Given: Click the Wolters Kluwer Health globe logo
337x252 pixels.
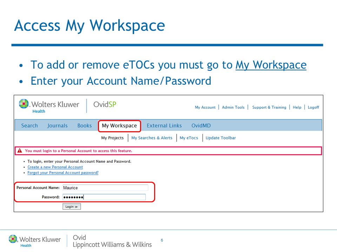Looking at the screenshot, I should [24, 104].
